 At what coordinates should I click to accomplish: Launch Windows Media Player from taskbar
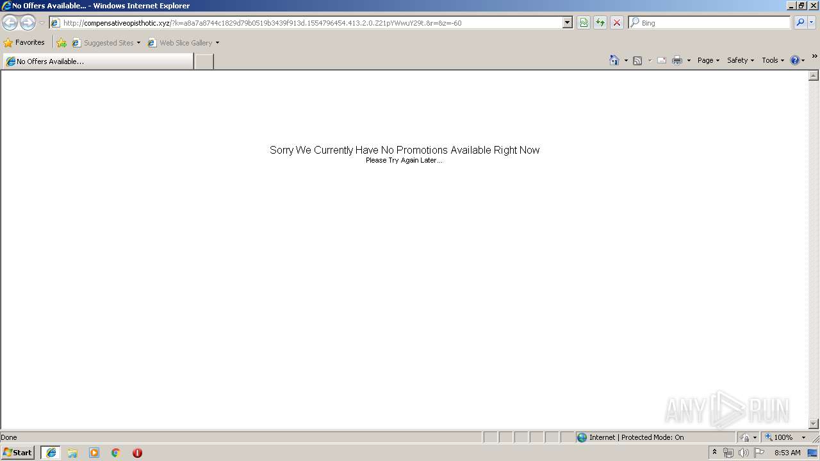[x=94, y=453]
